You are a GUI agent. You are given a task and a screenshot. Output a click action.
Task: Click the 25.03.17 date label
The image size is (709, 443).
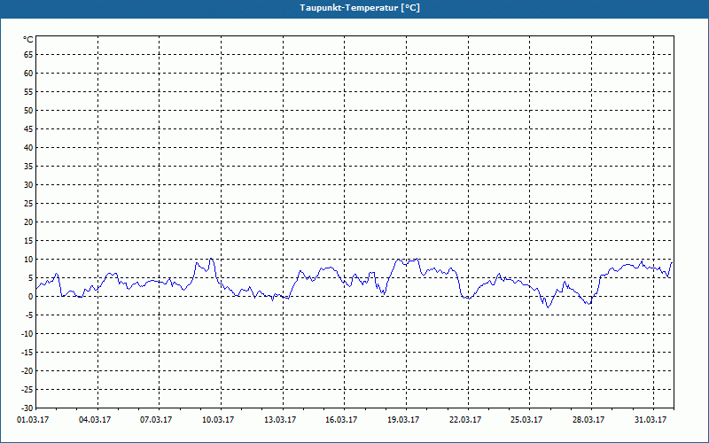pyautogui.click(x=526, y=420)
